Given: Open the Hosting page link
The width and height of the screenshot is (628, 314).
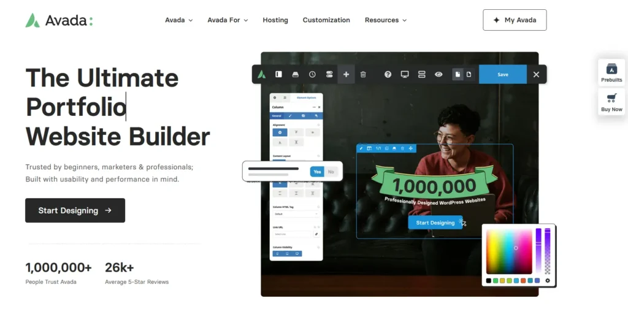Looking at the screenshot, I should click(275, 20).
